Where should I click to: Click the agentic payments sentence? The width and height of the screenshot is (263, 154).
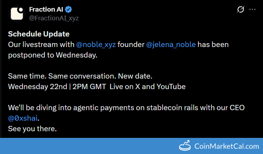126,108
